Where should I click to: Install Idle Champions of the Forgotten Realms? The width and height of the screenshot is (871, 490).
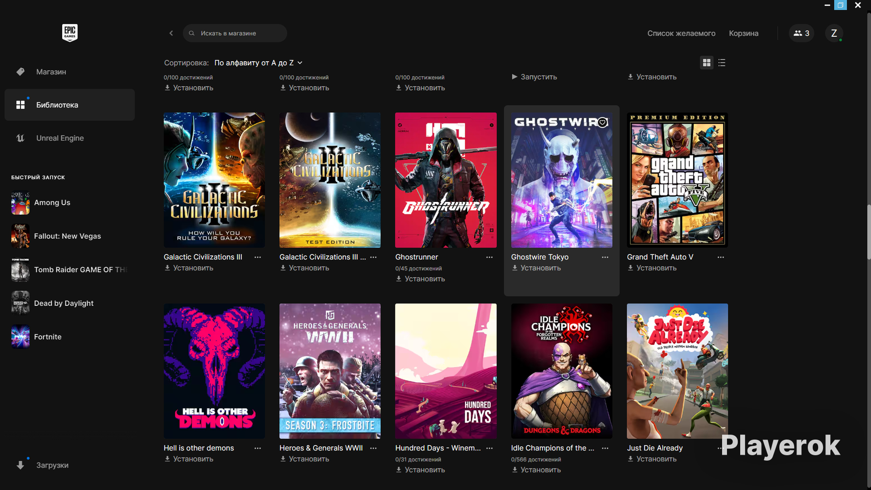[536, 470]
